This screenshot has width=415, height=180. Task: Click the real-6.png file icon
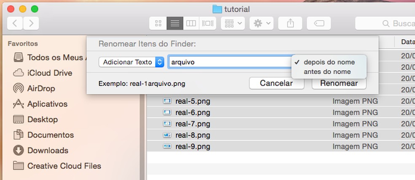point(167,112)
